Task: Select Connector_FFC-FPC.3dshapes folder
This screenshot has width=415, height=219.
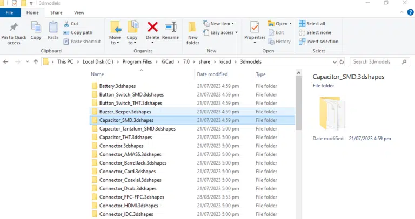Action: click(x=192, y=197)
